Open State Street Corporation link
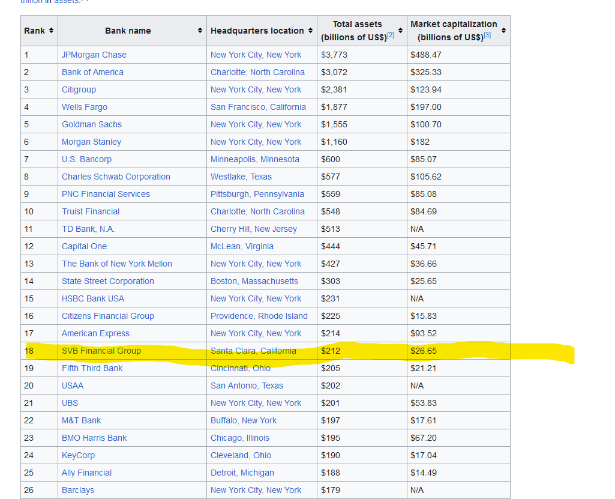The width and height of the screenshot is (615, 499). 108,281
